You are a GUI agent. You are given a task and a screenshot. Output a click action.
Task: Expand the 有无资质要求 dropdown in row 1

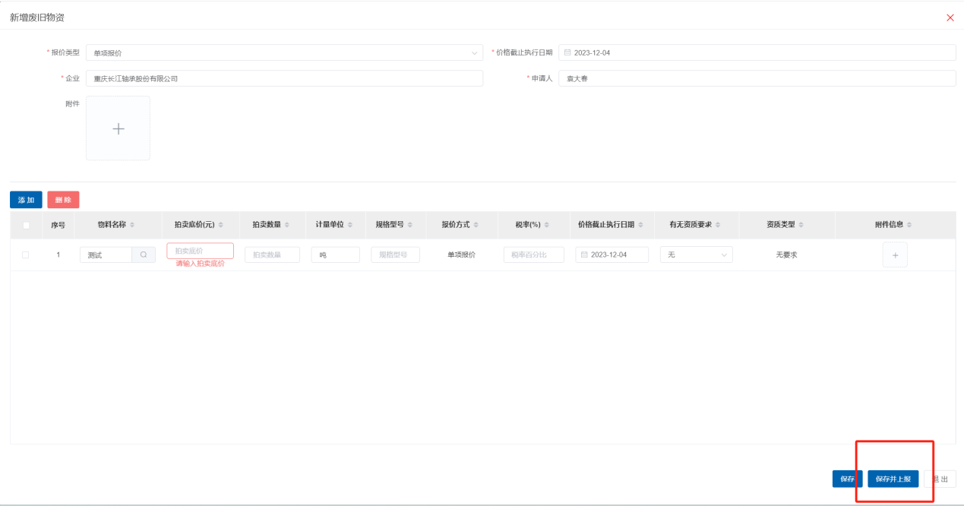coord(696,255)
